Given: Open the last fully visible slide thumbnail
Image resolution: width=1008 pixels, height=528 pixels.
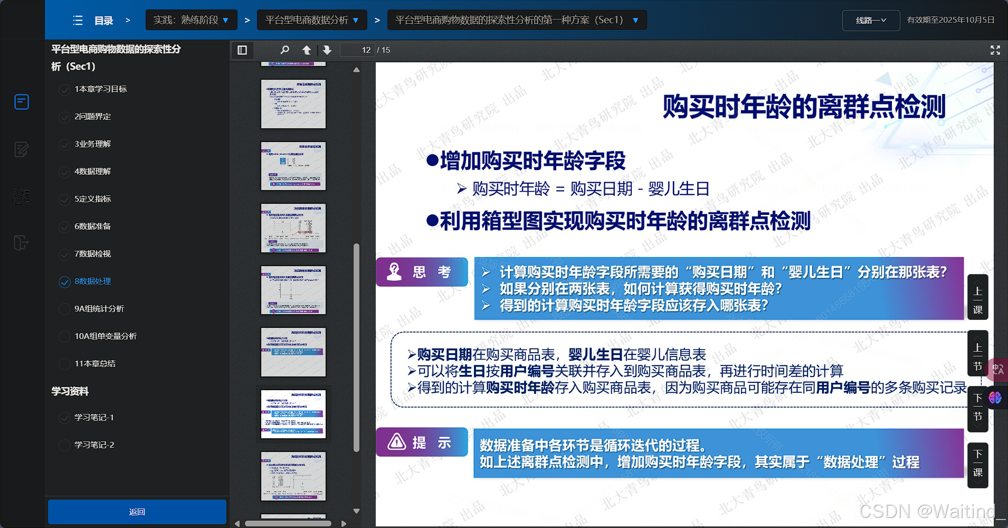Looking at the screenshot, I should tap(293, 476).
